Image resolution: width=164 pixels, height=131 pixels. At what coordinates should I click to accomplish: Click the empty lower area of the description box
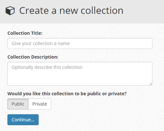click(x=80, y=78)
